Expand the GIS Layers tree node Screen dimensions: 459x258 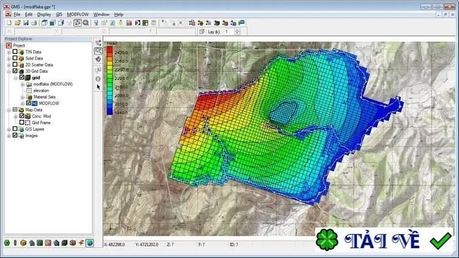pyautogui.click(x=9, y=129)
